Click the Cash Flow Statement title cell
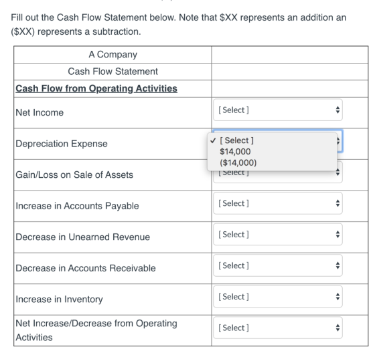This screenshot has width=375, height=357. pyautogui.click(x=113, y=72)
